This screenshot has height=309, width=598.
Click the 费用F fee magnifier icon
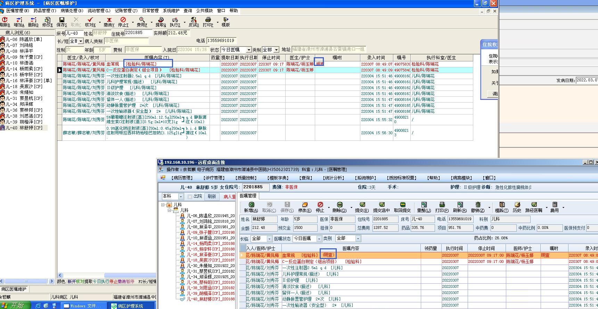coord(142,20)
